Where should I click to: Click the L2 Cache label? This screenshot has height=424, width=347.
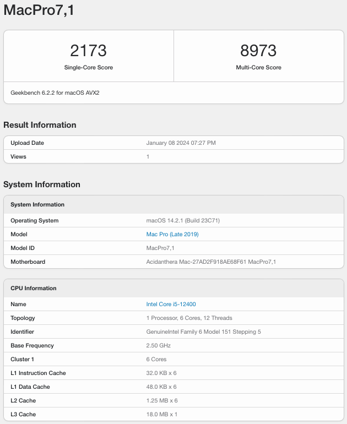(23, 401)
